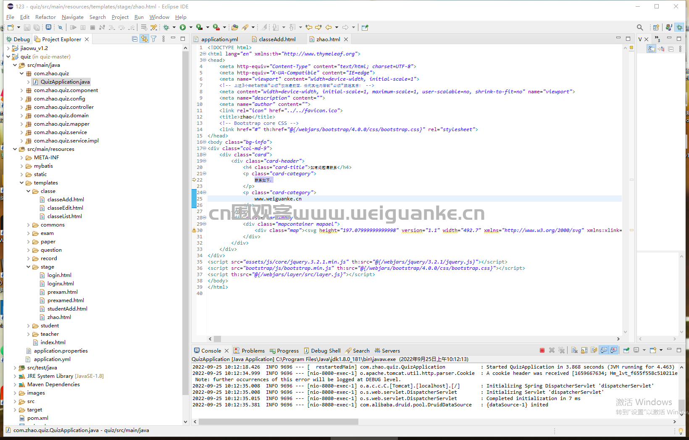Go to Last Edit Location arrow

pos(309,27)
